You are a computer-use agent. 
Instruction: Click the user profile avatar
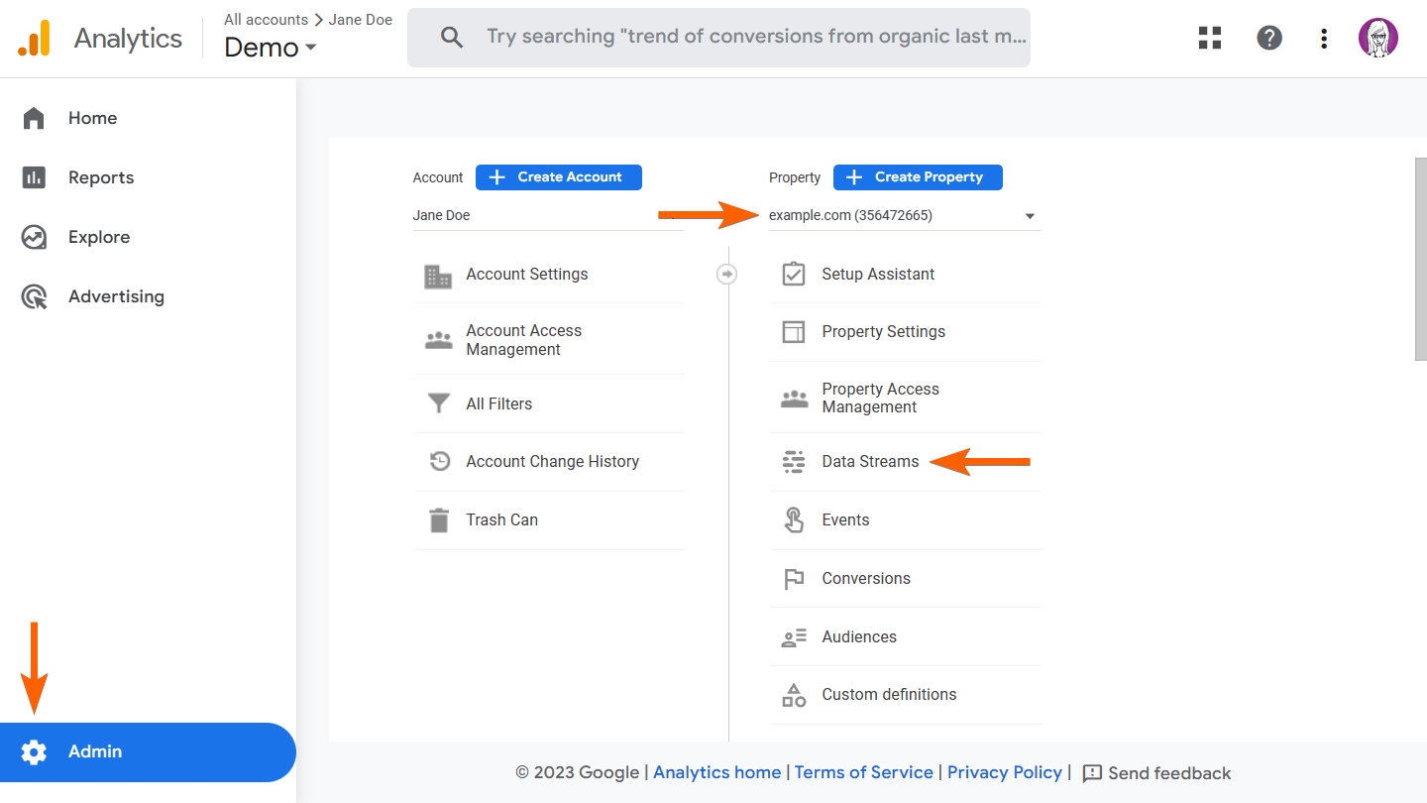pos(1378,39)
